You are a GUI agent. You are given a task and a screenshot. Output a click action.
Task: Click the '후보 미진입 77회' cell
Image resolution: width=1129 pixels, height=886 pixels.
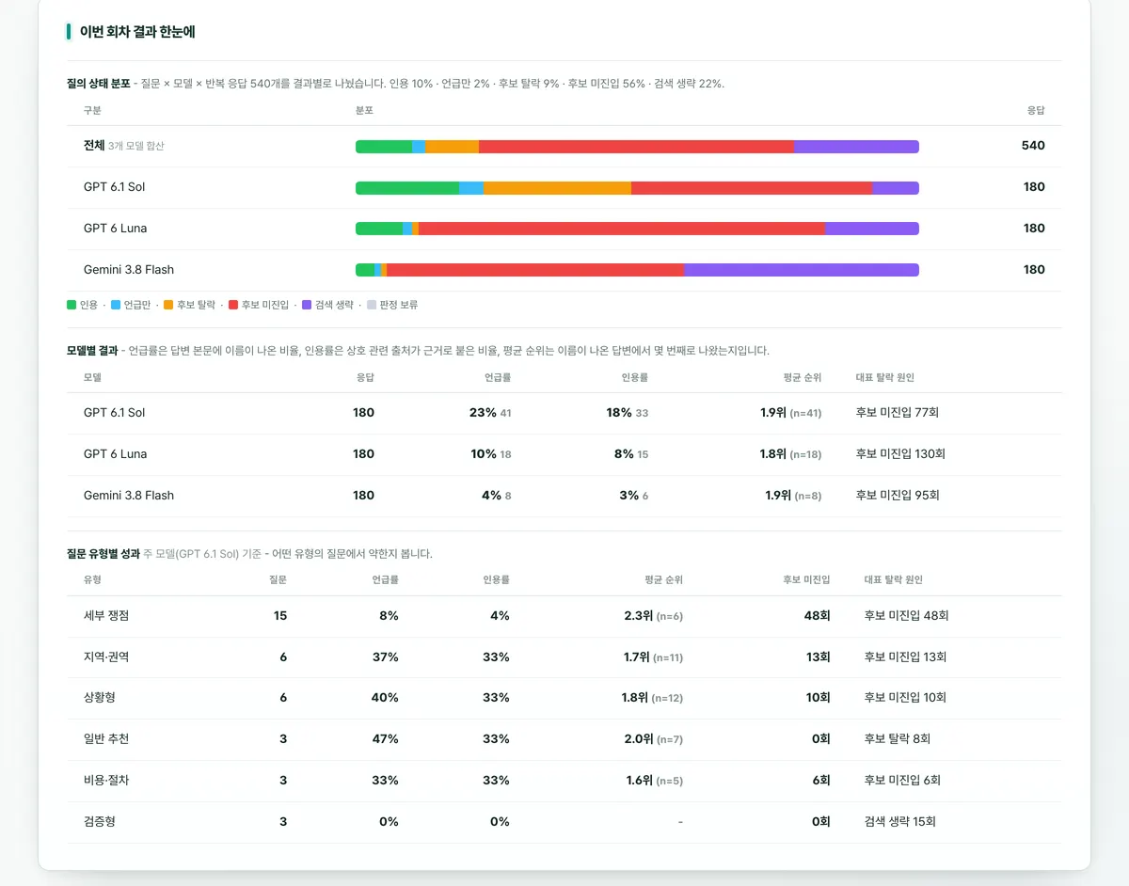[x=898, y=413]
